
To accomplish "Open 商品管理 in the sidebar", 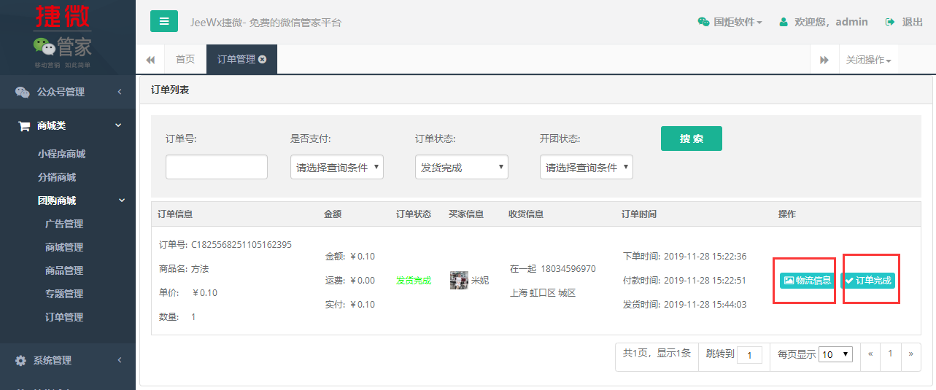I will coord(64,270).
